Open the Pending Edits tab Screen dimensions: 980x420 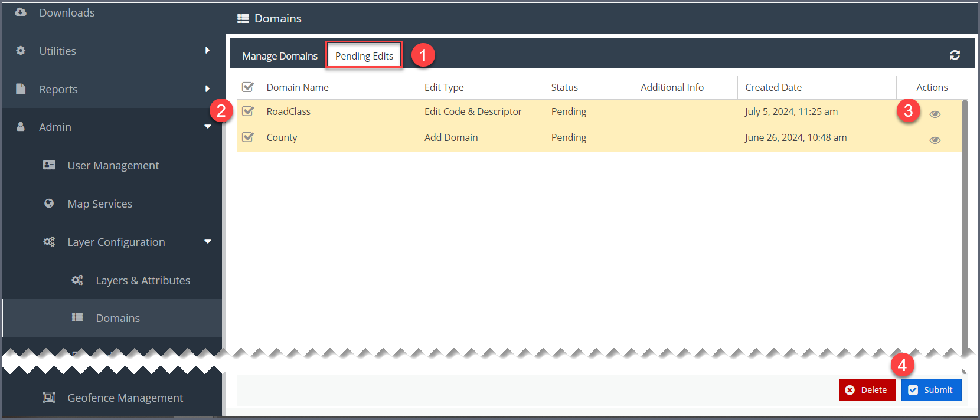click(364, 56)
